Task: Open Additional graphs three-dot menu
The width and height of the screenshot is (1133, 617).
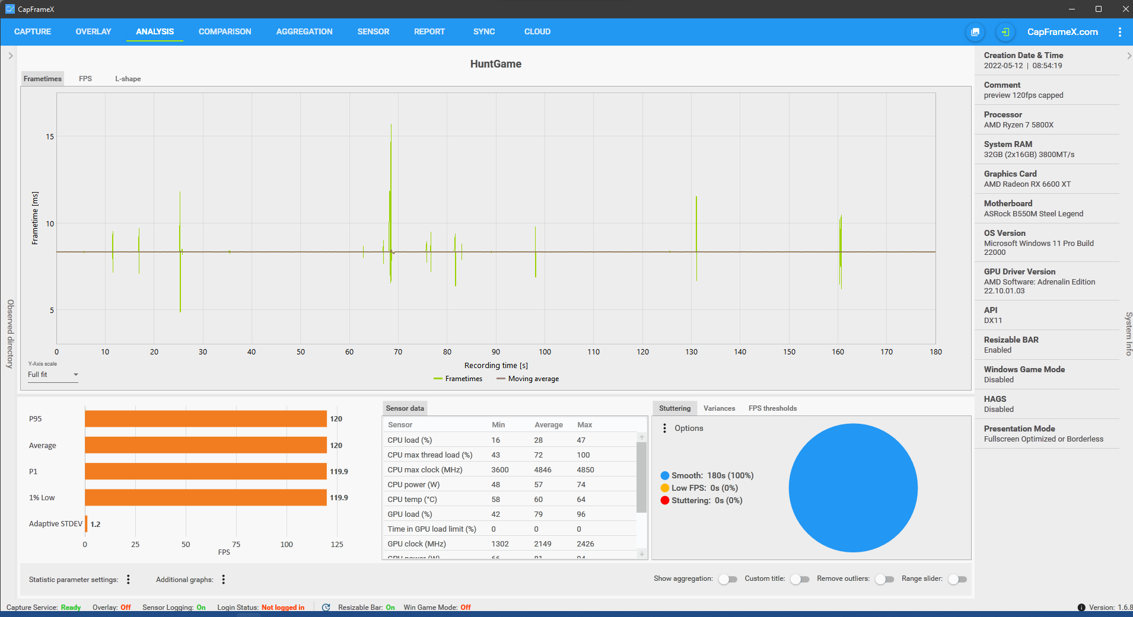Action: 224,580
